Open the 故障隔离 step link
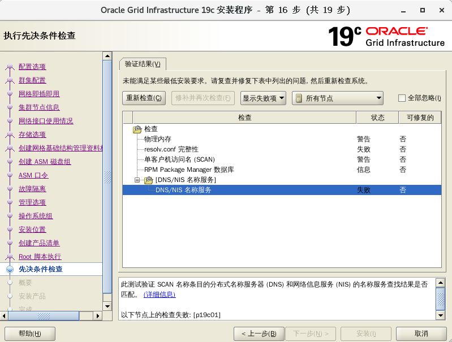The height and width of the screenshot is (342, 452). pos(32,189)
